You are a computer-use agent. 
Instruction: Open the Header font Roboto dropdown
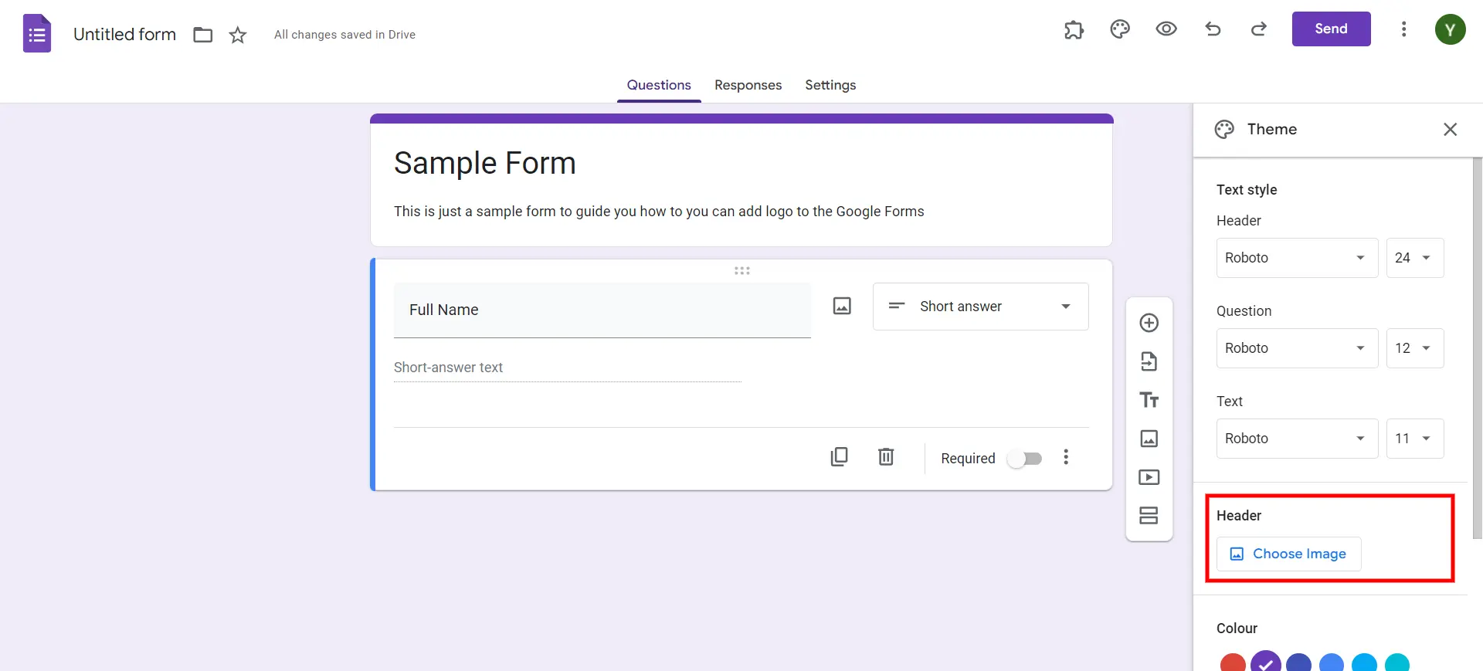[1297, 258]
